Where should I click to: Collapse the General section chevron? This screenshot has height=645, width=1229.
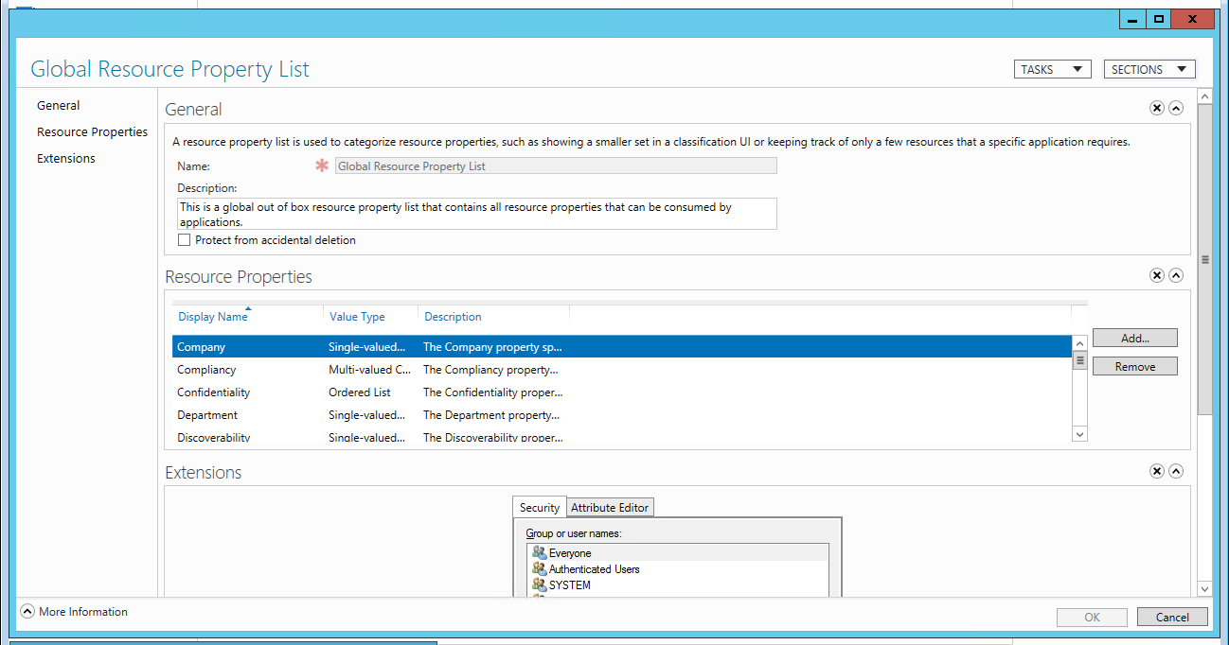[x=1176, y=109]
